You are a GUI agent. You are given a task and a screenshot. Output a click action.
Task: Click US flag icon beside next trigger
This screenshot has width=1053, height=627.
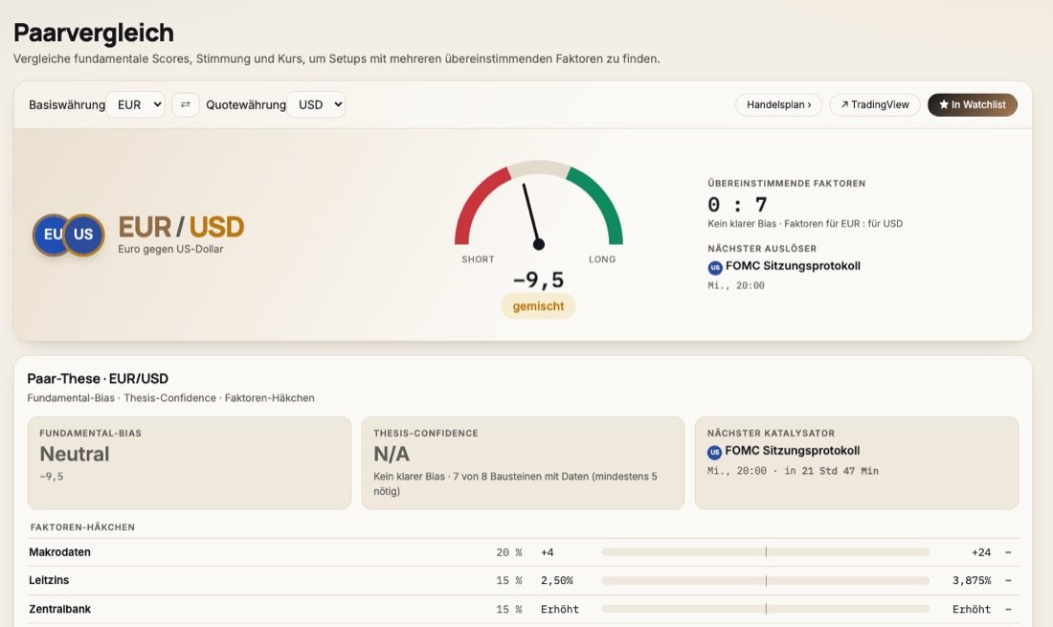click(714, 267)
